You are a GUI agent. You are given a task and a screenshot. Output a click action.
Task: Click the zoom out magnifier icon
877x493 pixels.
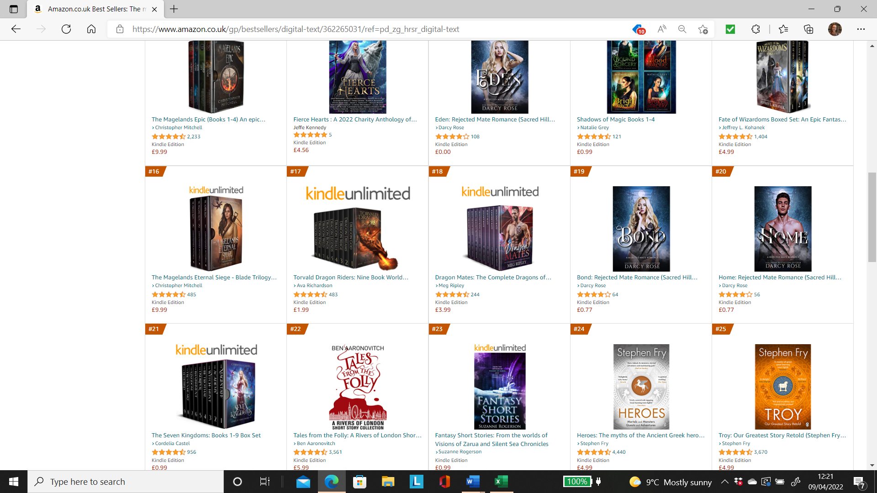click(682, 29)
